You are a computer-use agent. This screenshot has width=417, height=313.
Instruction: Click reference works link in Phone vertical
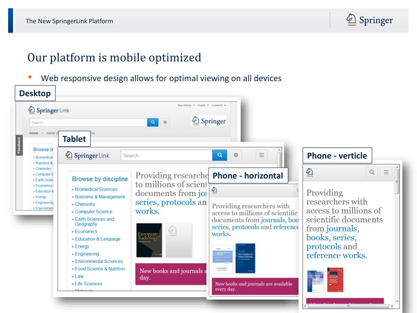(x=336, y=256)
